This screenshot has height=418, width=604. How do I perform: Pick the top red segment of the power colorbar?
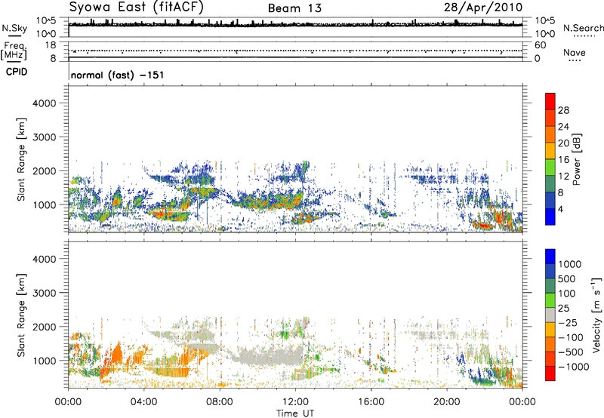click(550, 101)
